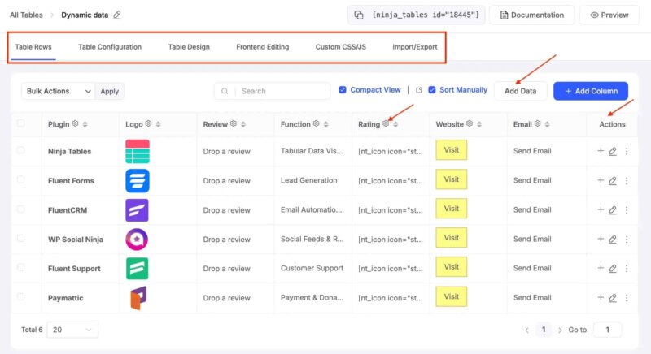Click the Add Data button
The width and height of the screenshot is (651, 354).
pos(520,91)
